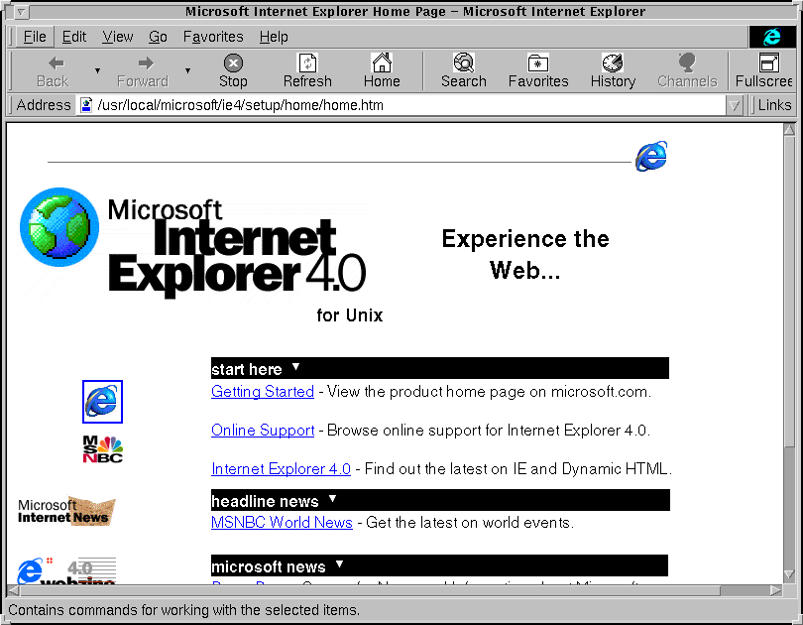This screenshot has width=803, height=625.
Task: Open the Favorites menu in menu bar
Action: click(x=213, y=37)
